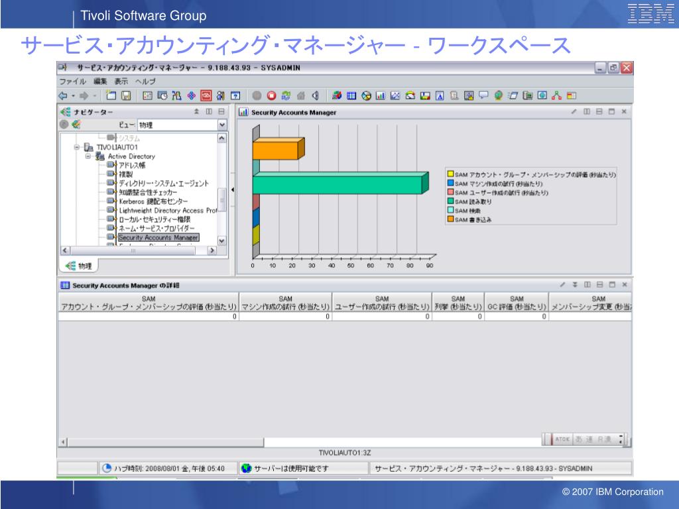Select the Table view toolbar icon
This screenshot has width=679, height=509.
(351, 95)
